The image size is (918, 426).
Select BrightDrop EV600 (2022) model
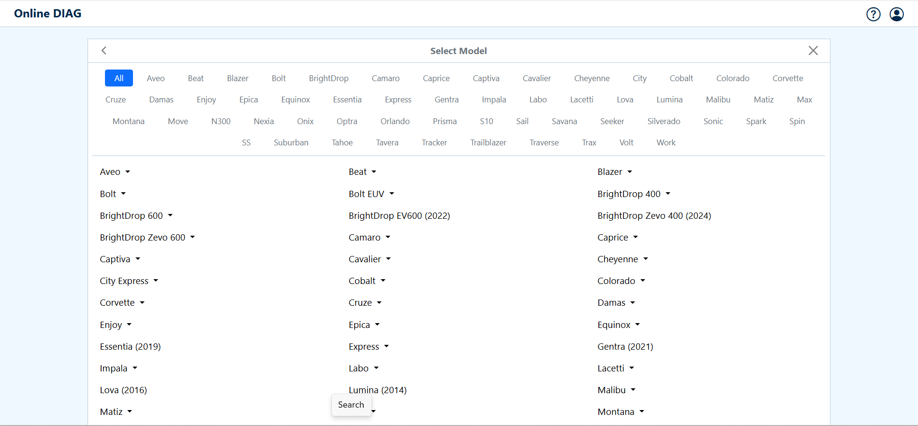pos(400,215)
